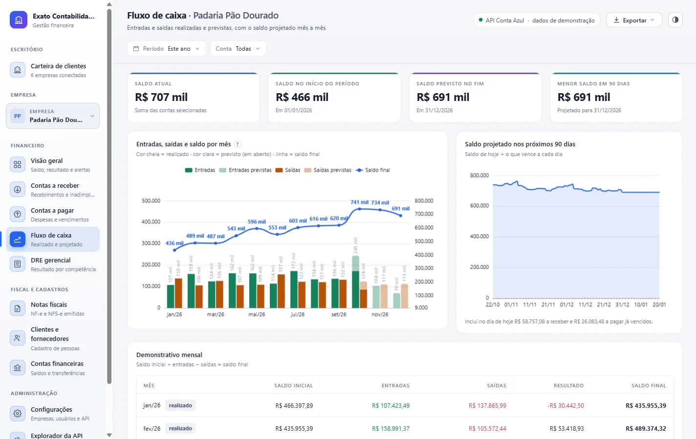Click the 'fev/26' month cell in the table
The image size is (696, 439).
point(152,428)
